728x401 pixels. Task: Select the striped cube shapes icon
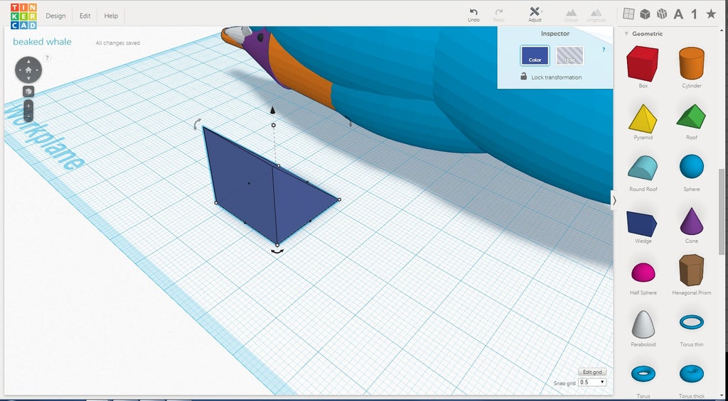pyautogui.click(x=662, y=14)
